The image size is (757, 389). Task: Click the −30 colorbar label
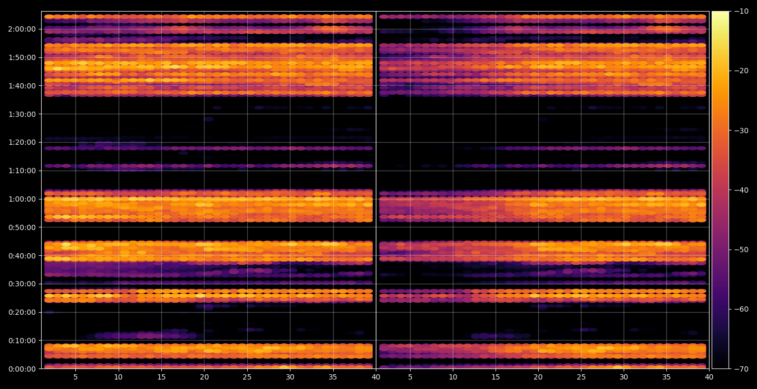741,131
